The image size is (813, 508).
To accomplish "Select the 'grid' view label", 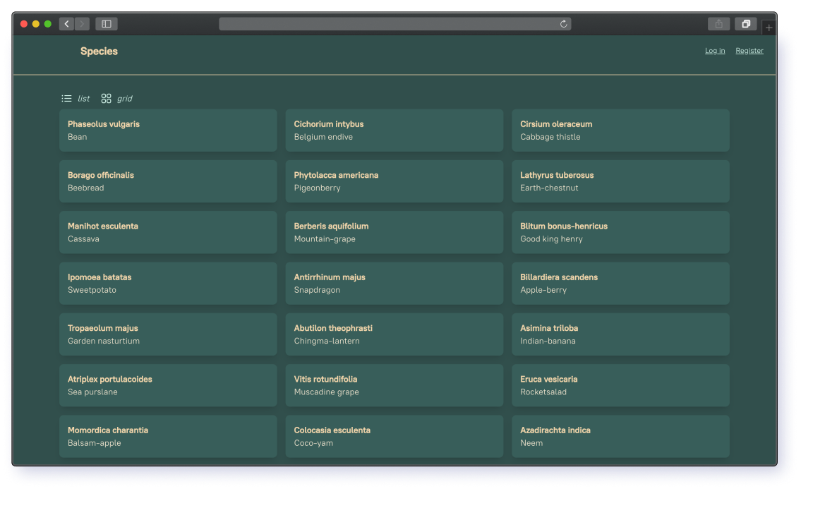I will coord(124,99).
